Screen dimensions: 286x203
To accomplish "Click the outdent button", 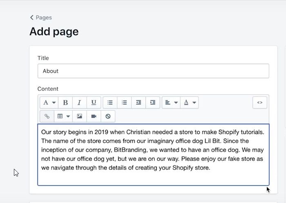I will point(139,103).
